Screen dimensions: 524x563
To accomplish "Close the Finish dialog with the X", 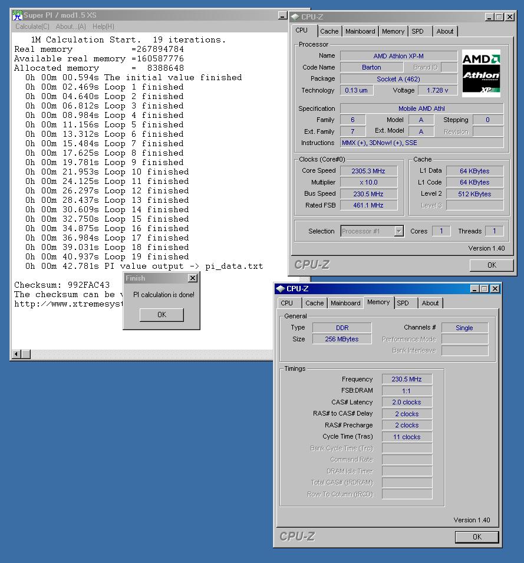I will 193,278.
